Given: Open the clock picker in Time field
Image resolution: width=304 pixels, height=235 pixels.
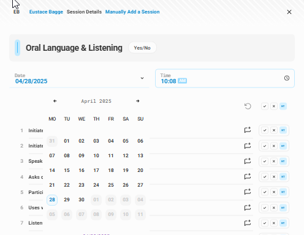Looking at the screenshot, I should coord(287,78).
